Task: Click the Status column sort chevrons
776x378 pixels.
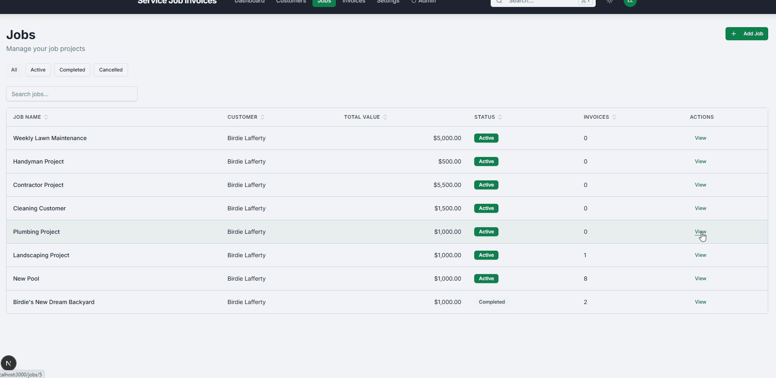Action: coord(500,117)
